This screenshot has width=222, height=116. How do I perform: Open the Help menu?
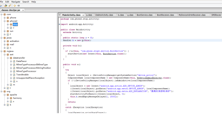coord(34,2)
